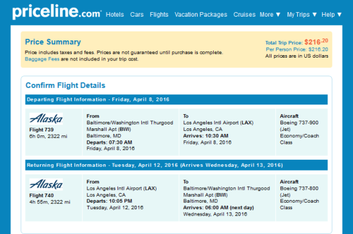Screen dimensions: 353x234
Task: Open the Help dropdown menu
Action: pyautogui.click(x=331, y=15)
